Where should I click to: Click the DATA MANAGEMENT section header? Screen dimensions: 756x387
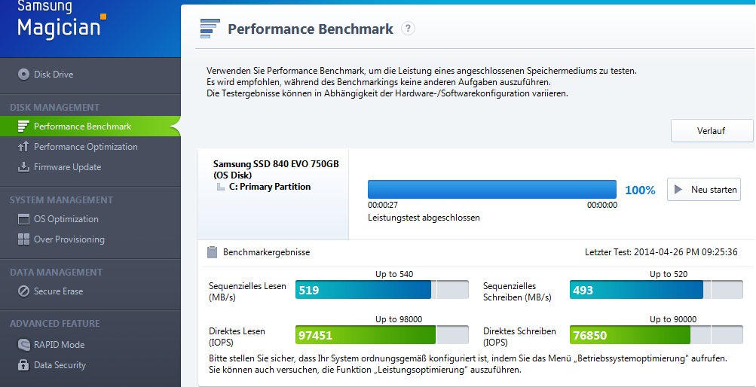56,272
